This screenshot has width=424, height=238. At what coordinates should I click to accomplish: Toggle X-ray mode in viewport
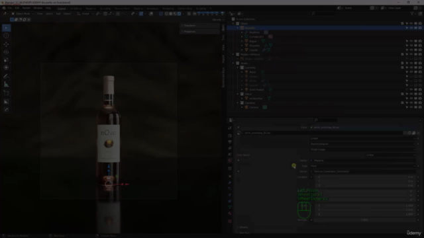(160, 14)
